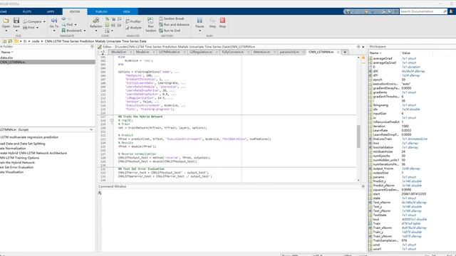Open the Find tool

67,25
